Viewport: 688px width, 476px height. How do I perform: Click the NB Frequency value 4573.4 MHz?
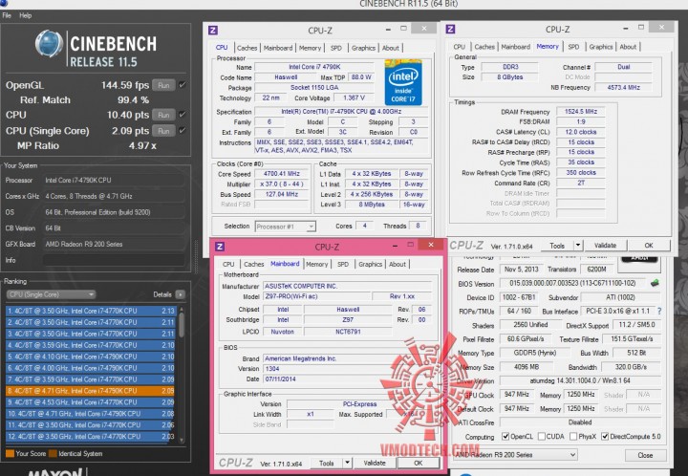pos(623,87)
